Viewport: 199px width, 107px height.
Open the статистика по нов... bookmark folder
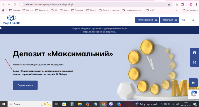pyautogui.click(x=132, y=10)
